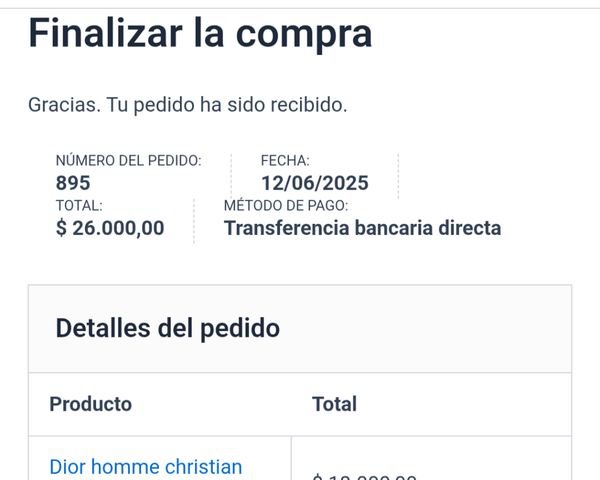Click the word 'compra' in the title
The height and width of the screenshot is (480, 600).
[304, 33]
